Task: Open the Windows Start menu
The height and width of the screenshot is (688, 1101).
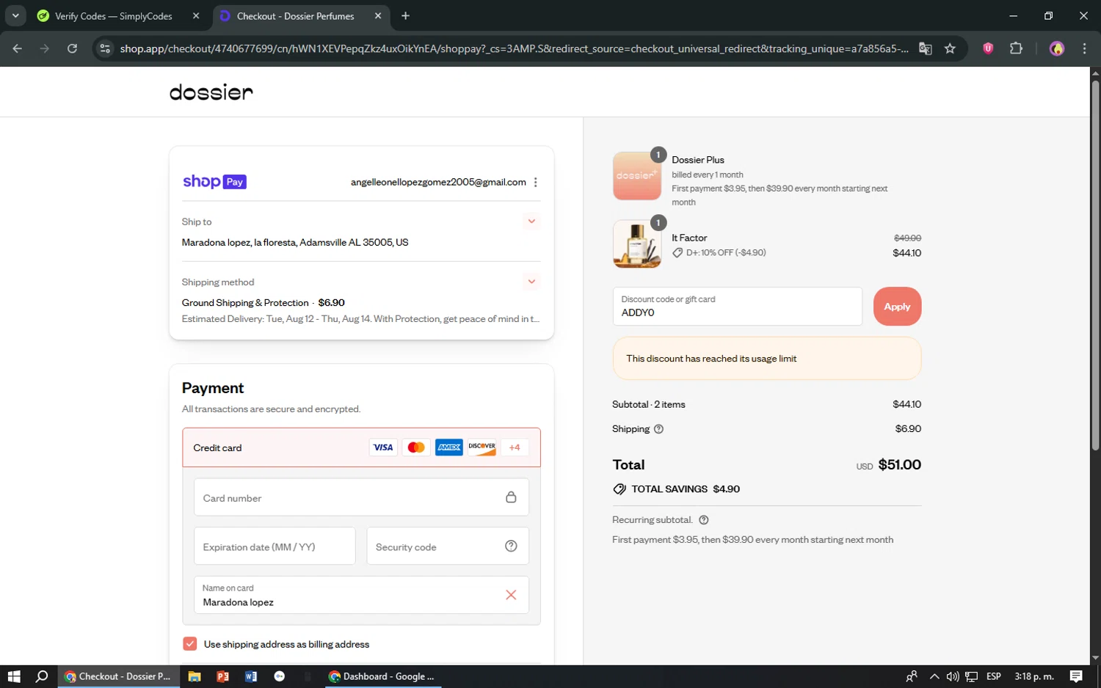Action: [x=14, y=676]
